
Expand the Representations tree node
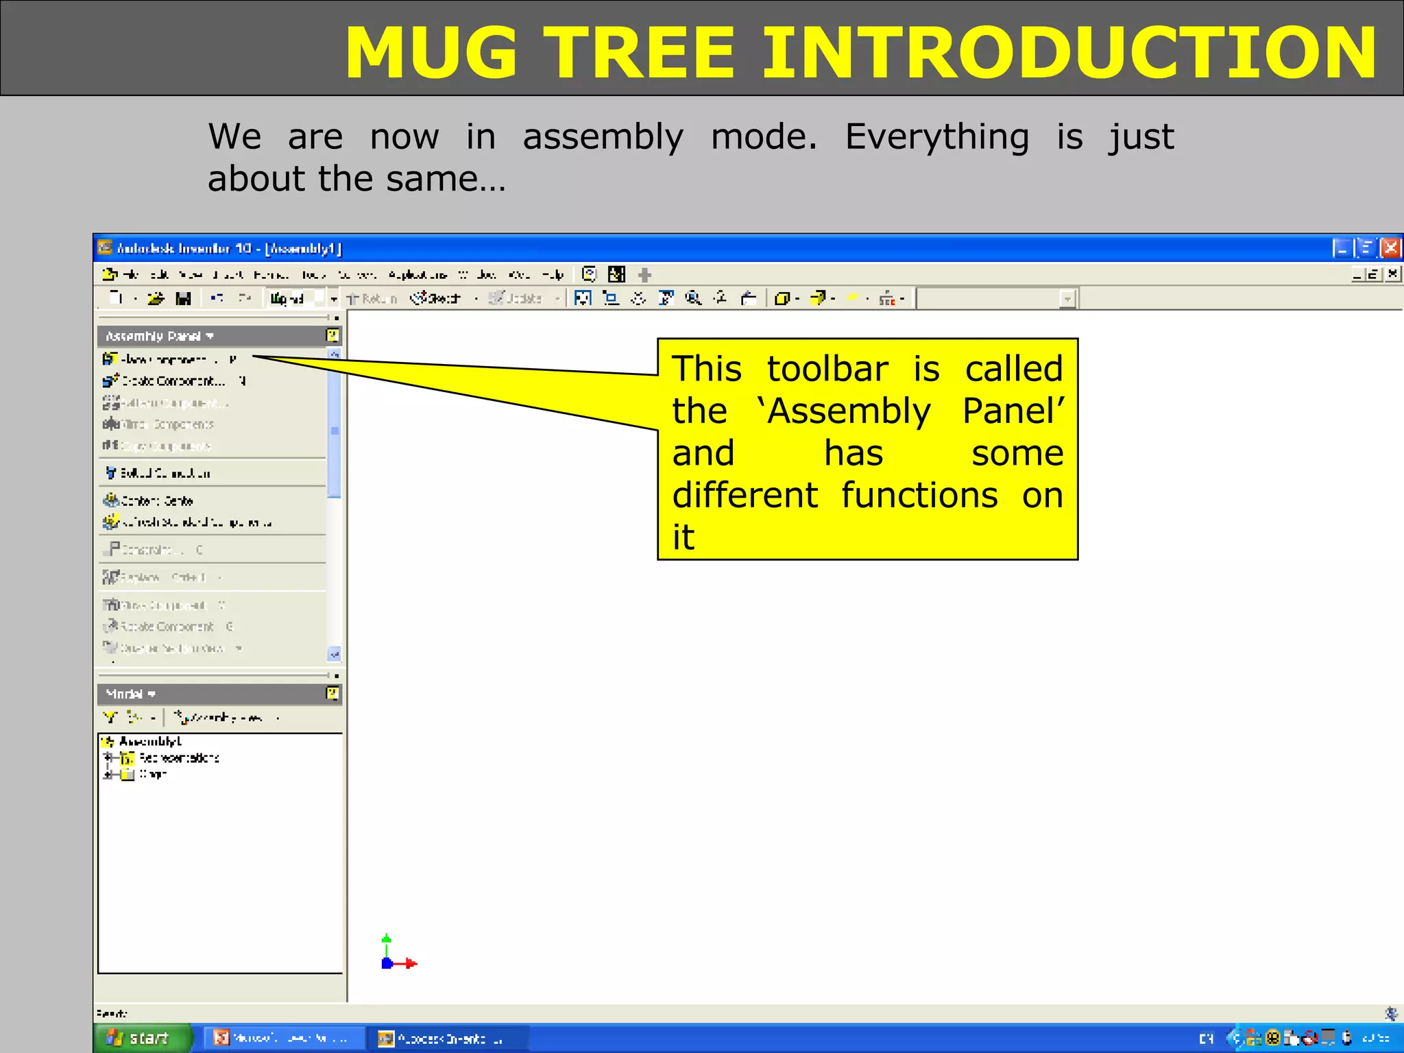tap(108, 758)
